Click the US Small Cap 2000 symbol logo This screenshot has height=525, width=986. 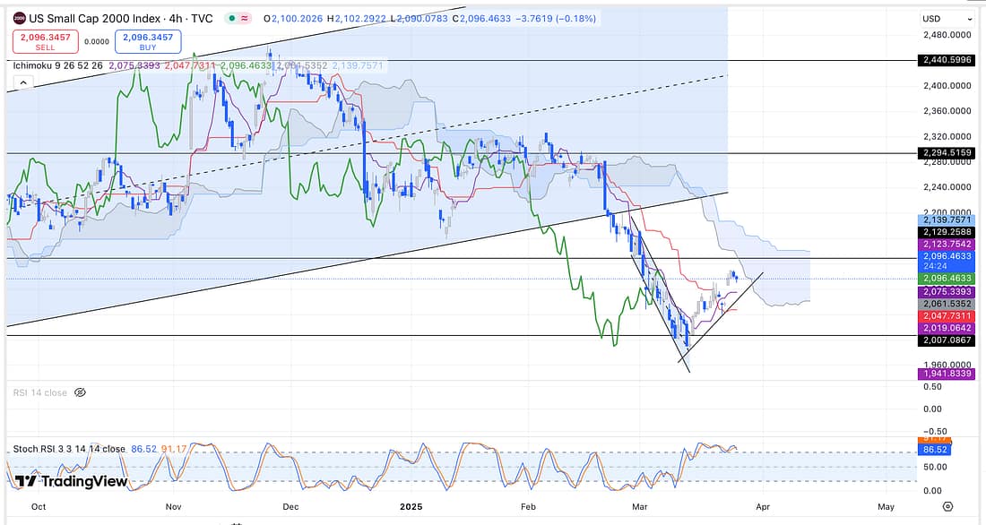pyautogui.click(x=19, y=18)
